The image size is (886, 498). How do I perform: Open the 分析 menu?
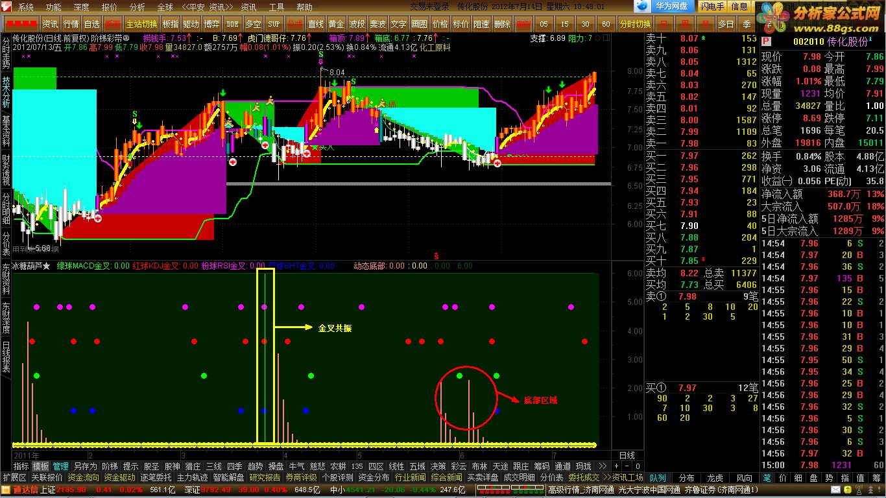coord(137,7)
